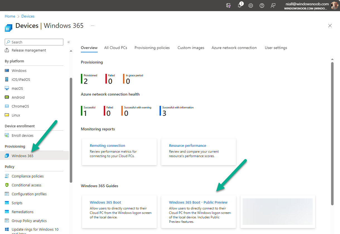Image resolution: width=340 pixels, height=234 pixels.
Task: Click the Configuration profiles icon
Action: coord(7,194)
